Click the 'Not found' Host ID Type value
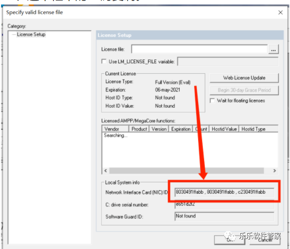The width and height of the screenshot is (290, 249). (165, 98)
